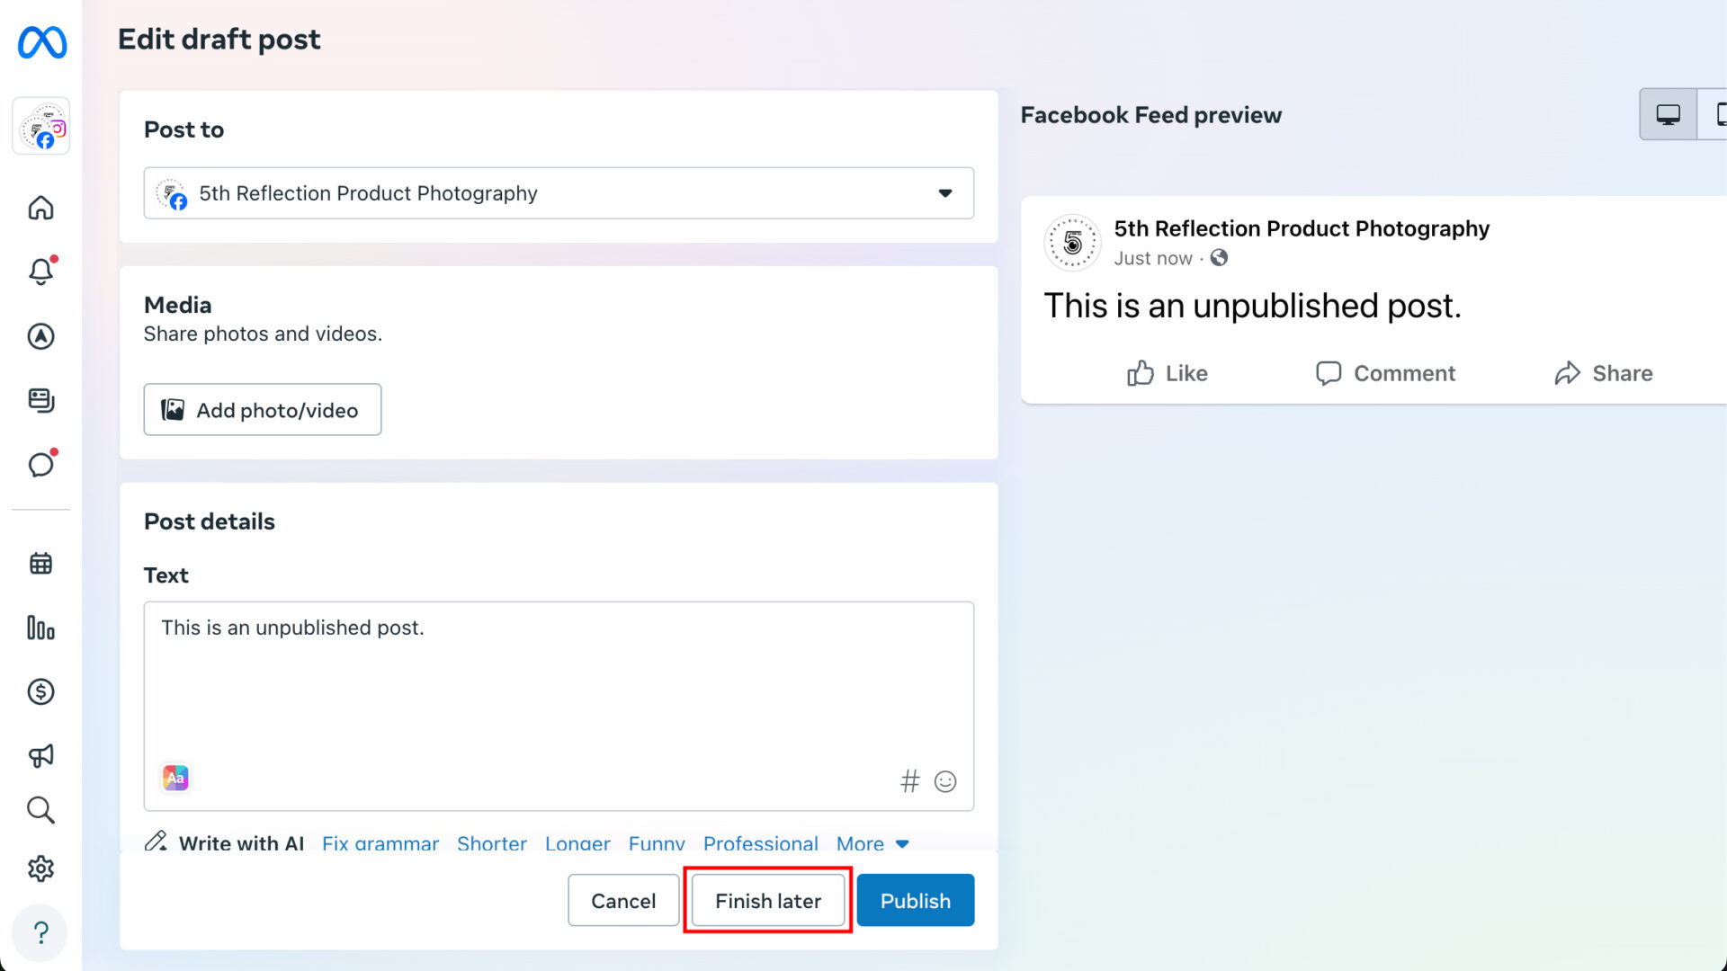
Task: Open the Search icon in the sidebar
Action: tap(40, 810)
